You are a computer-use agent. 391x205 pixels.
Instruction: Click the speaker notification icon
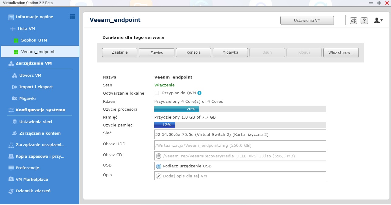tap(353, 21)
